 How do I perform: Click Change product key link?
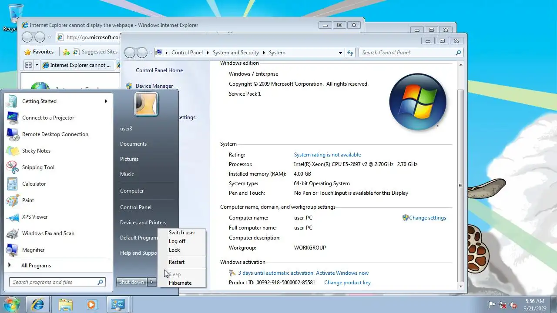pos(347,283)
